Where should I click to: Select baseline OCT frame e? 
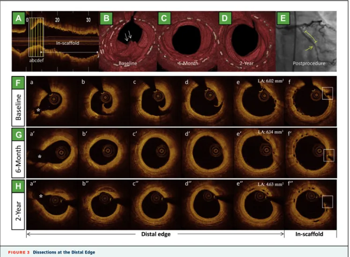[x=259, y=101]
